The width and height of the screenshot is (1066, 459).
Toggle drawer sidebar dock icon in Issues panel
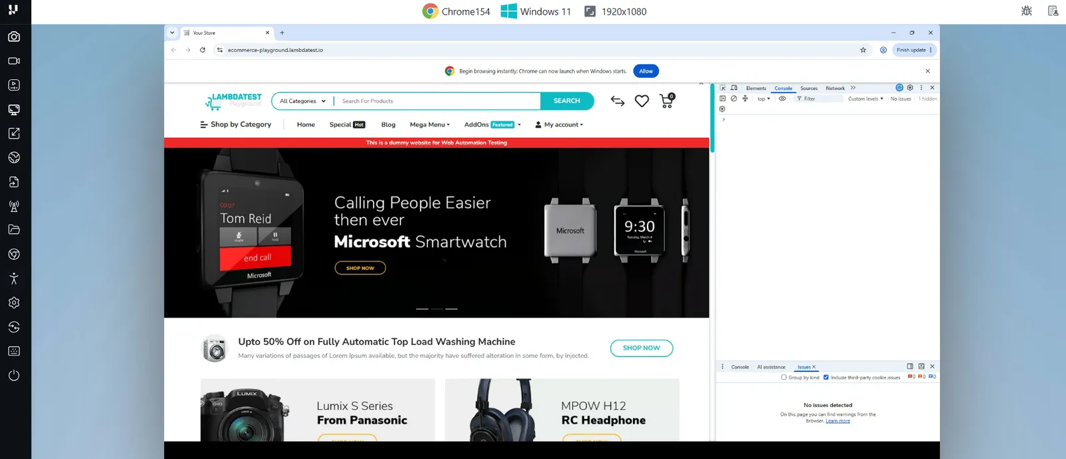[910, 366]
